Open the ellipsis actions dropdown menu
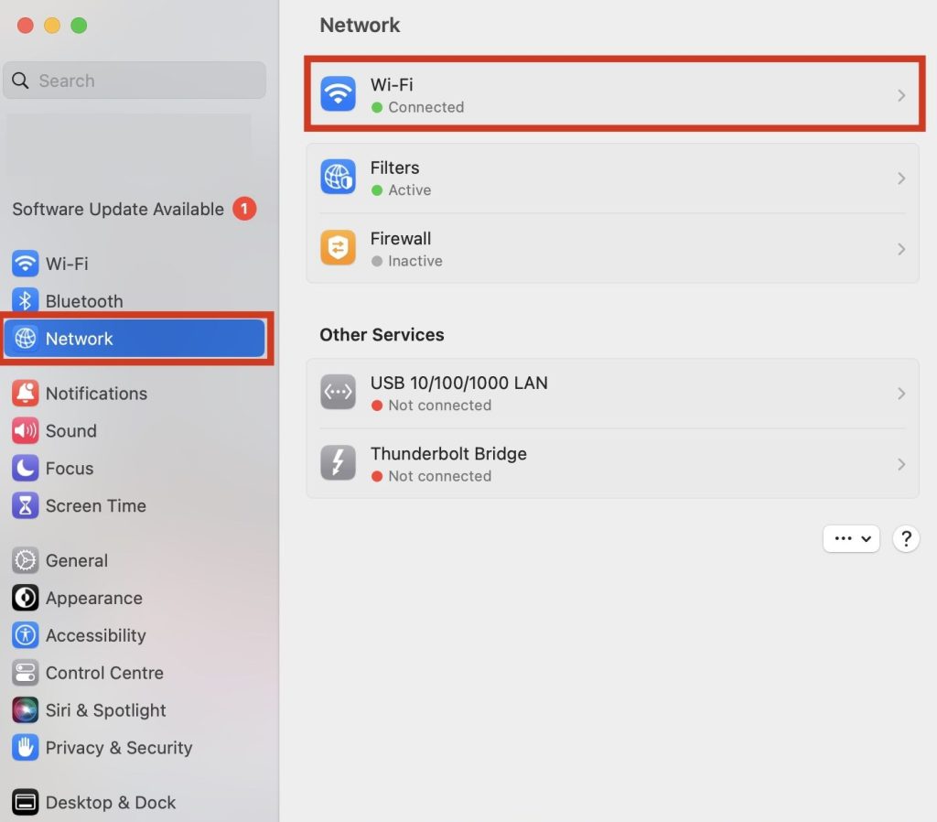 [852, 538]
